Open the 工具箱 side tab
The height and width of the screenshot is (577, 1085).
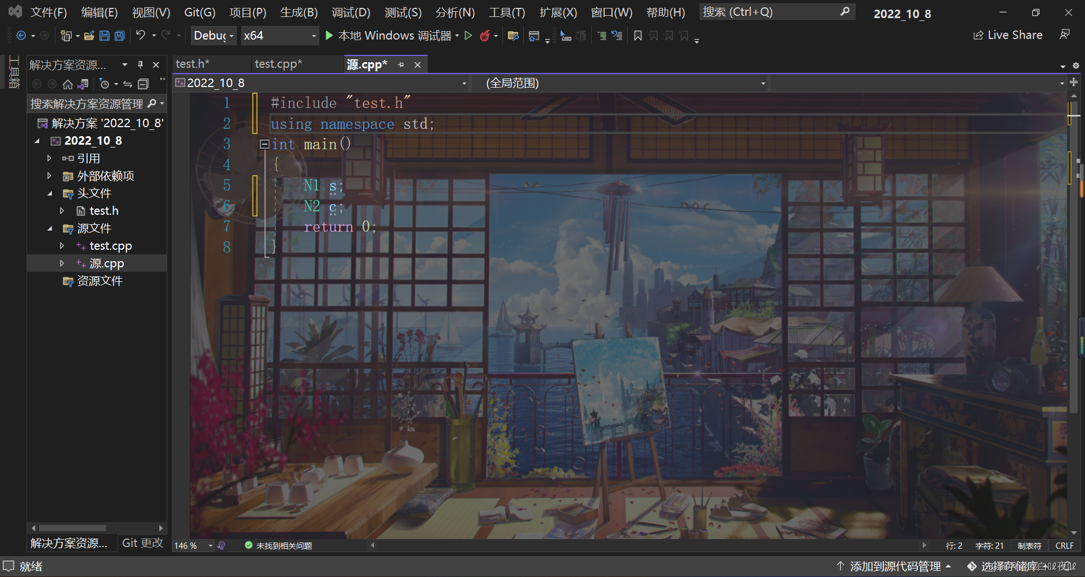[14, 72]
